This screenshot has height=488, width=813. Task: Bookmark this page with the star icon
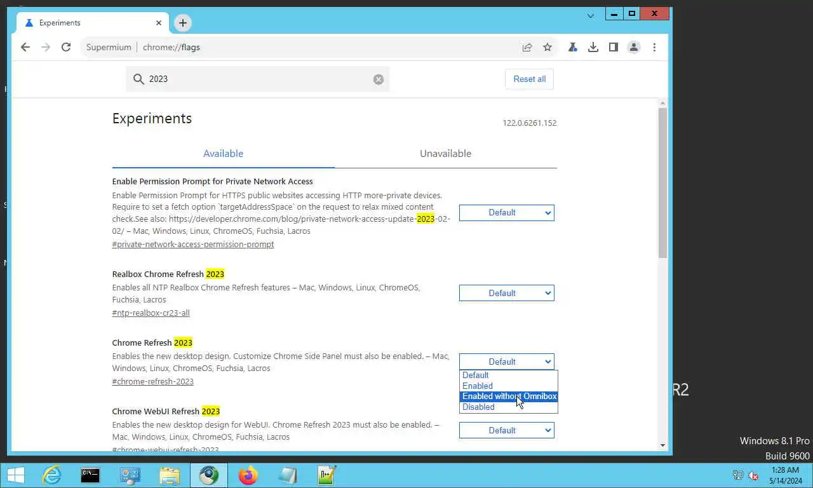point(548,47)
